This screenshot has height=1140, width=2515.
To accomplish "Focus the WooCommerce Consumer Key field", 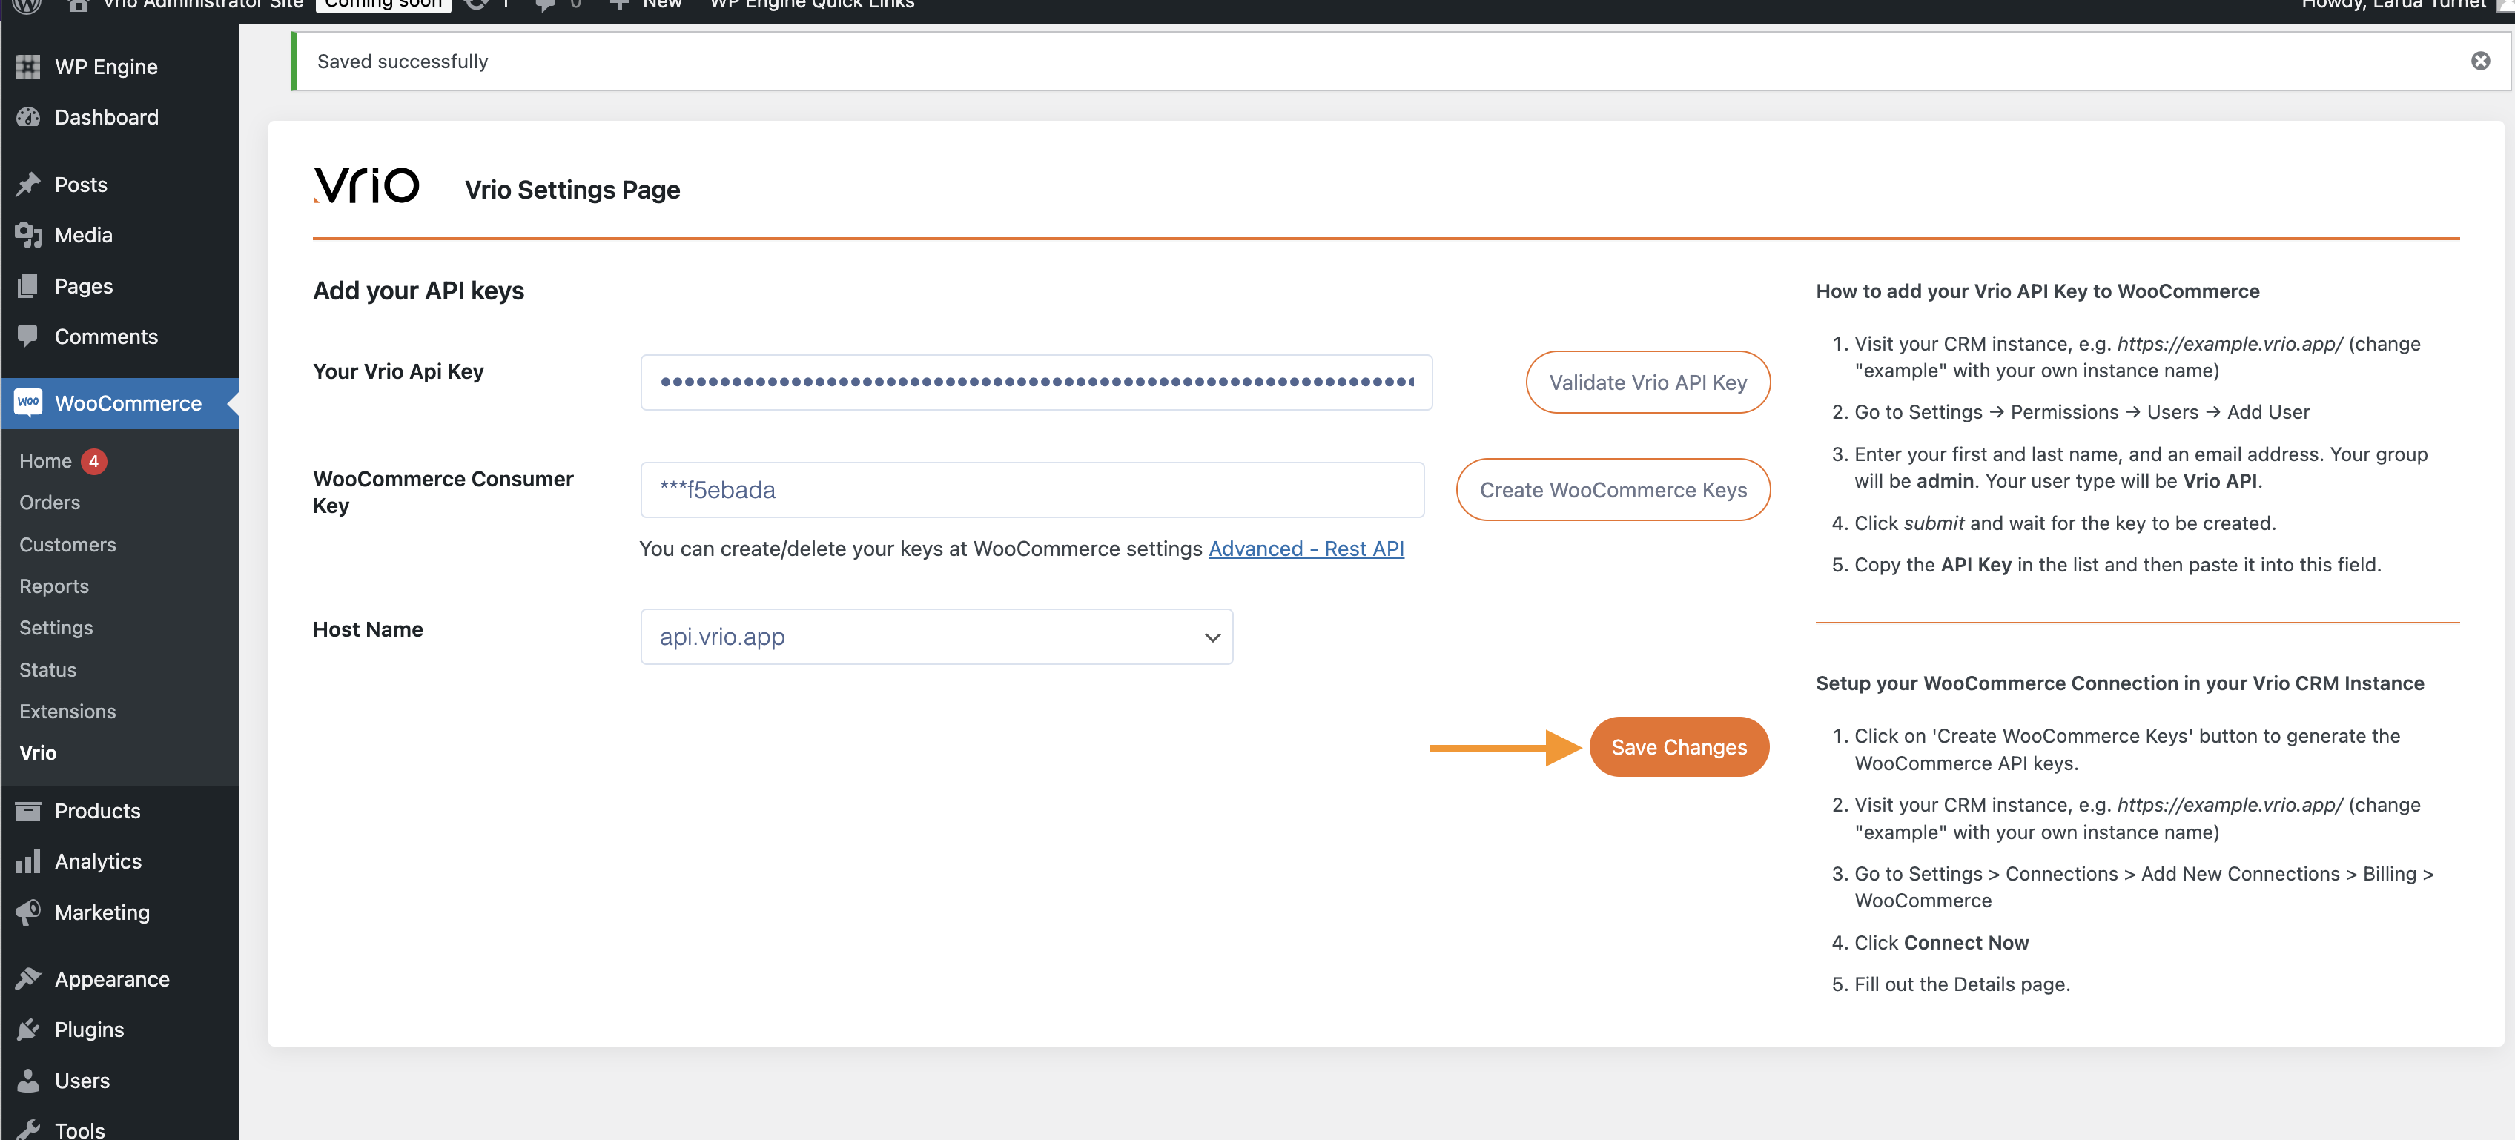I will 1032,490.
